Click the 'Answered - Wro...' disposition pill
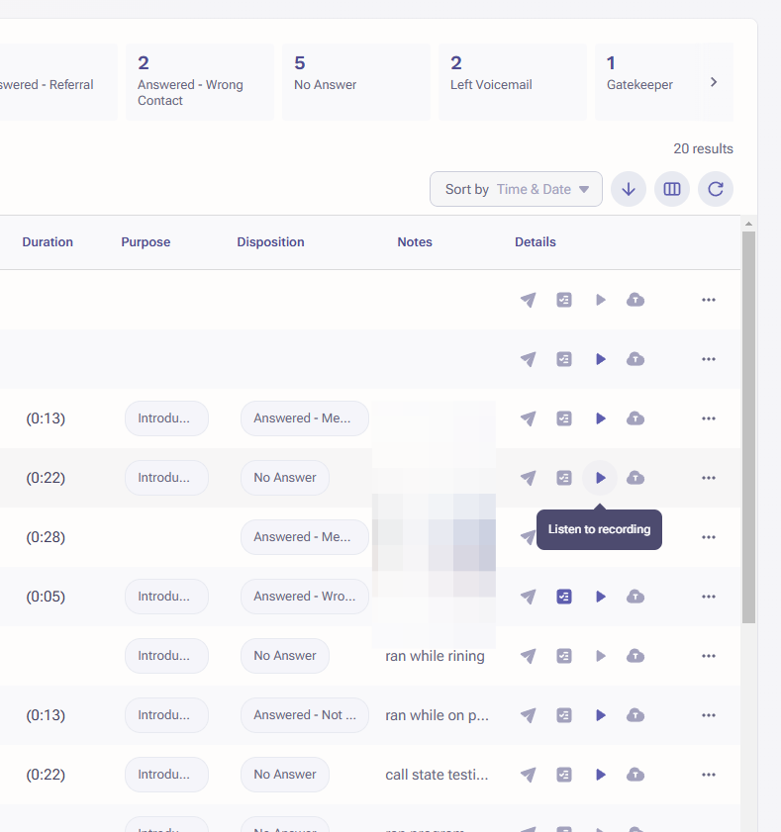The height and width of the screenshot is (832, 781). (x=304, y=597)
